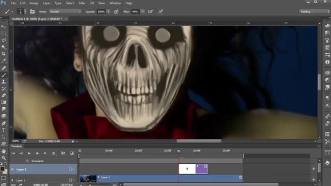Select the purple clip on Layer 2 track
This screenshot has height=186, width=331.
coord(201,169)
